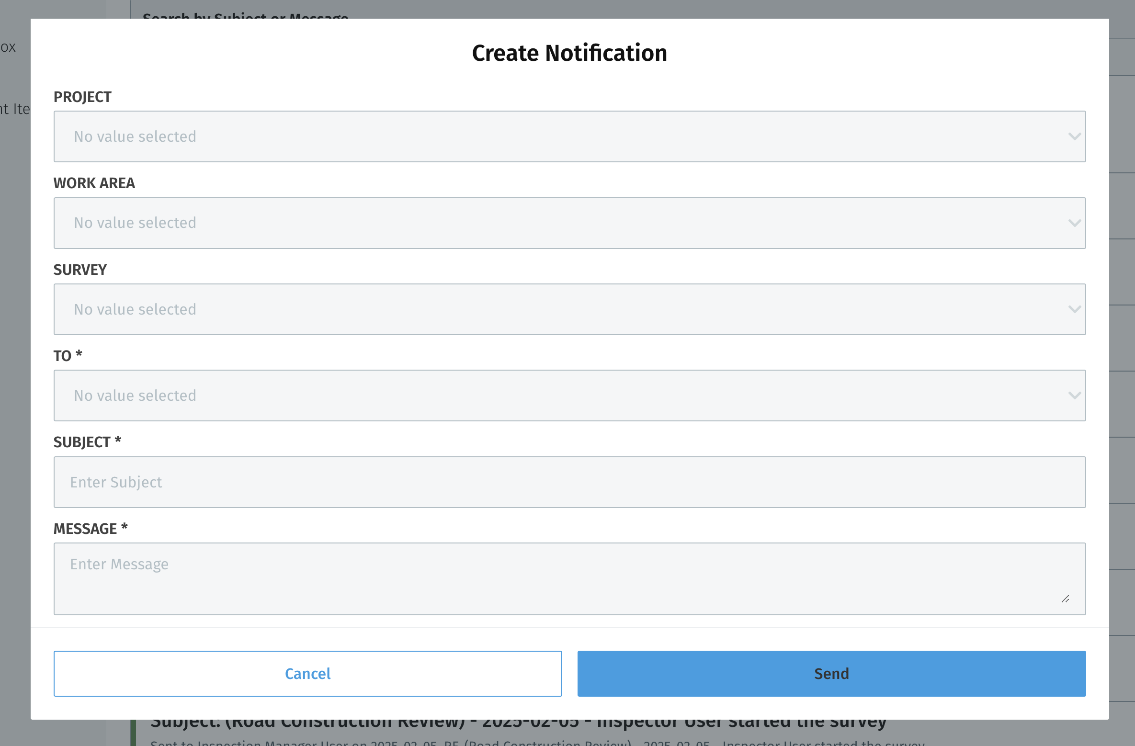Open the Project dropdown
This screenshot has height=746, width=1135.
click(569, 136)
